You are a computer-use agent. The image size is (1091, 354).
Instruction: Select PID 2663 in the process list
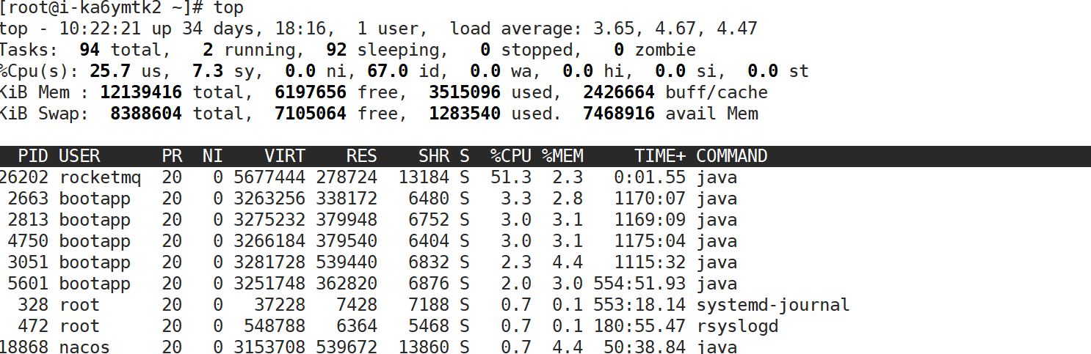click(x=29, y=199)
